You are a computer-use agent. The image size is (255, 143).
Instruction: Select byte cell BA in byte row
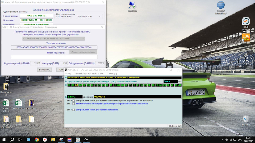80,85
